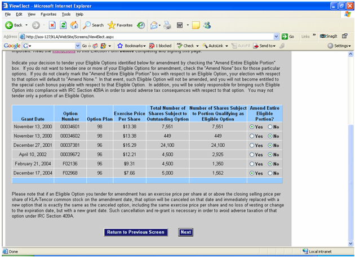Select Yes for option 00034602
The height and width of the screenshot is (257, 355).
click(252, 136)
